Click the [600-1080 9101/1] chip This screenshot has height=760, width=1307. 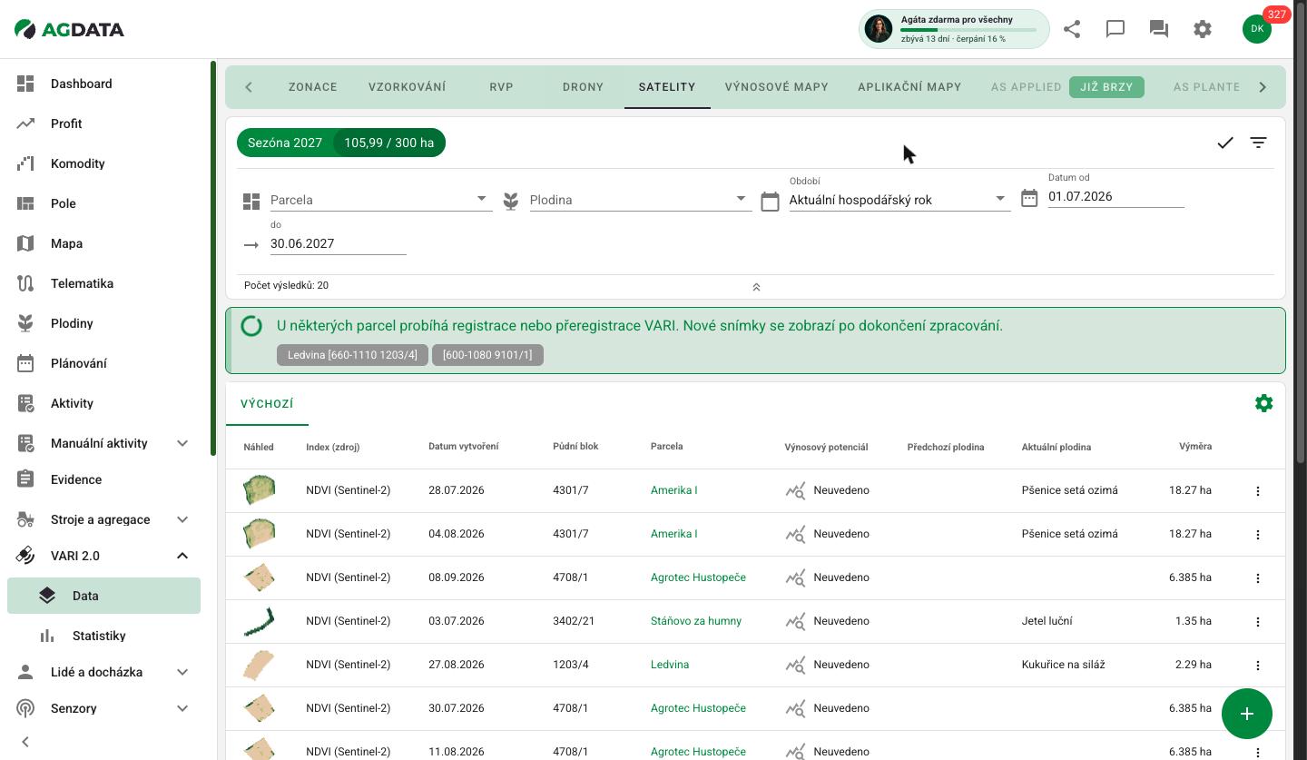tap(487, 354)
